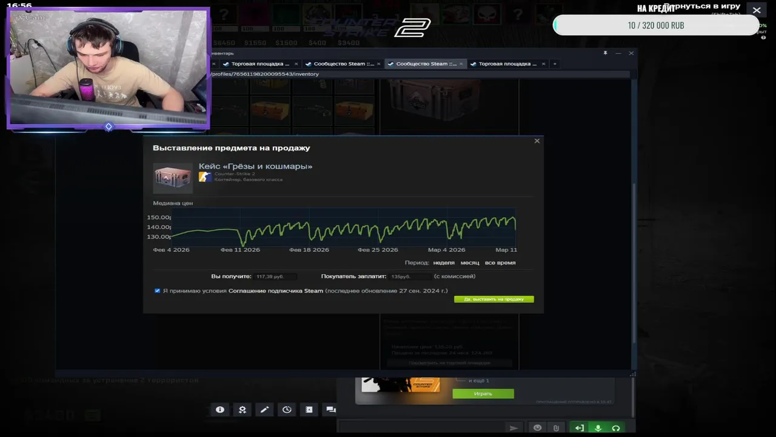
Task: Set price history period to 'все время'
Action: click(500, 263)
